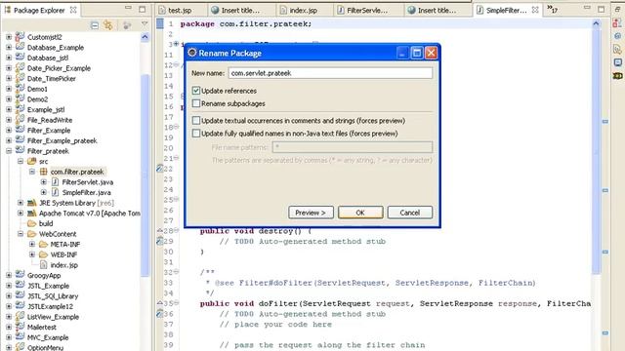Viewport: 625px width, 351px height.
Task: Click the Mailertest project icon
Action: click(x=20, y=327)
